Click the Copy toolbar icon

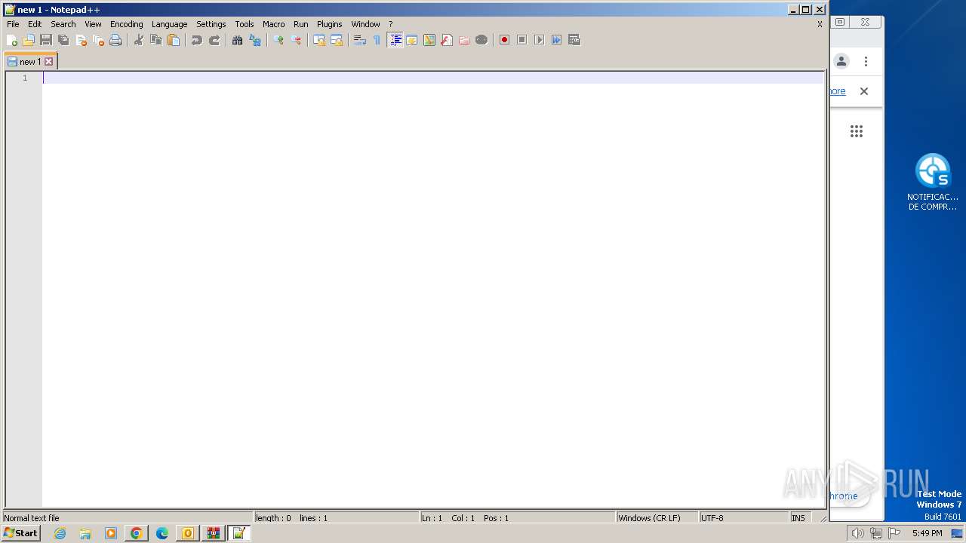click(156, 40)
